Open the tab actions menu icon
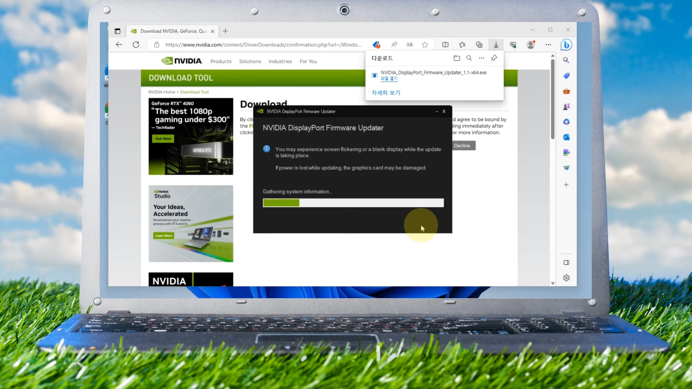Screen dimensions: 692x389 [x=117, y=31]
